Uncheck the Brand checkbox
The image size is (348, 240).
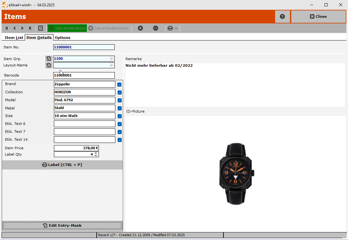click(119, 84)
